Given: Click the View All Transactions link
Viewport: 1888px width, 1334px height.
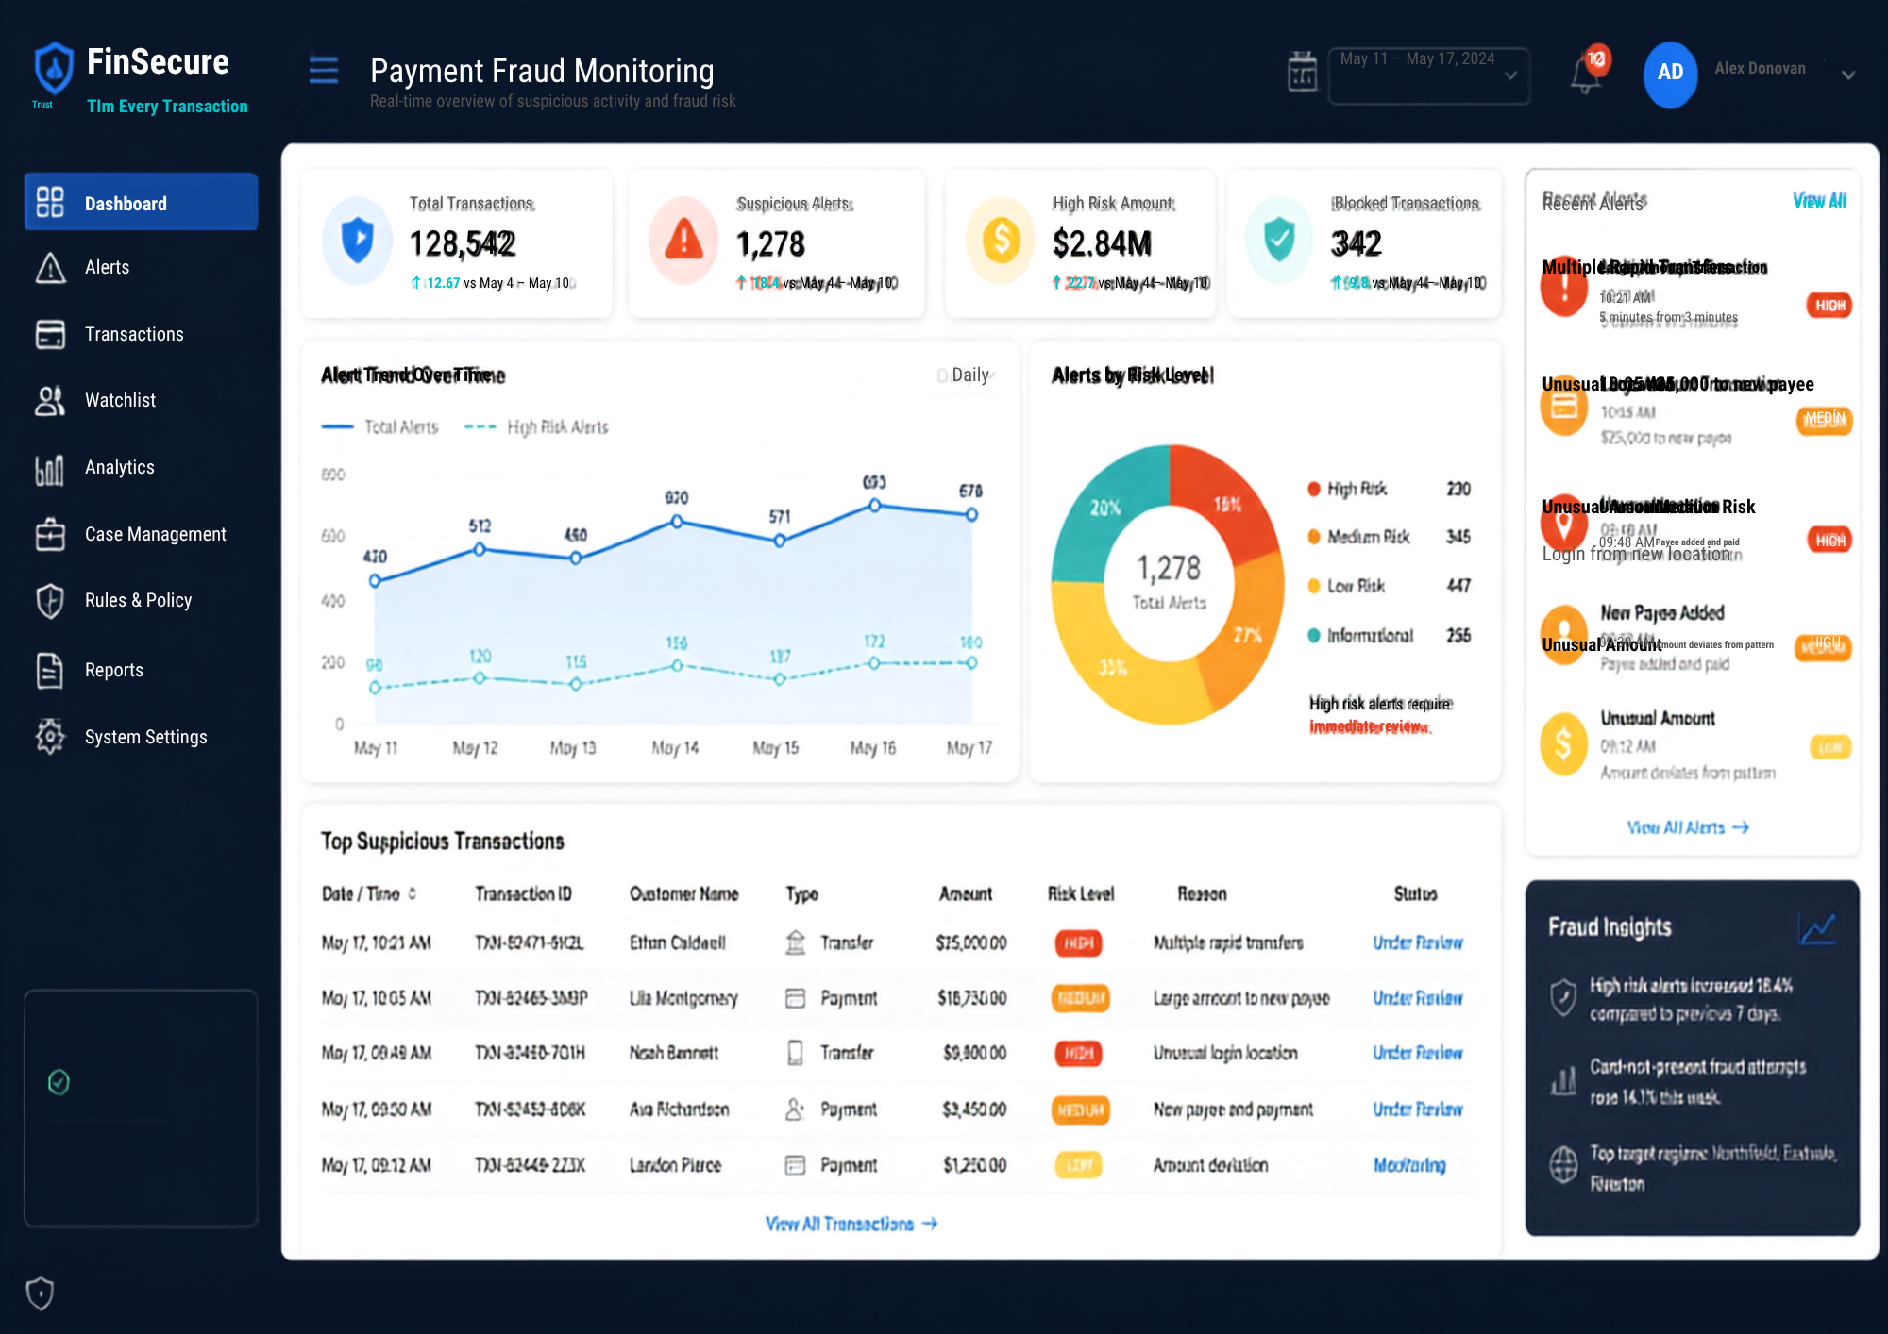Looking at the screenshot, I should tap(851, 1224).
